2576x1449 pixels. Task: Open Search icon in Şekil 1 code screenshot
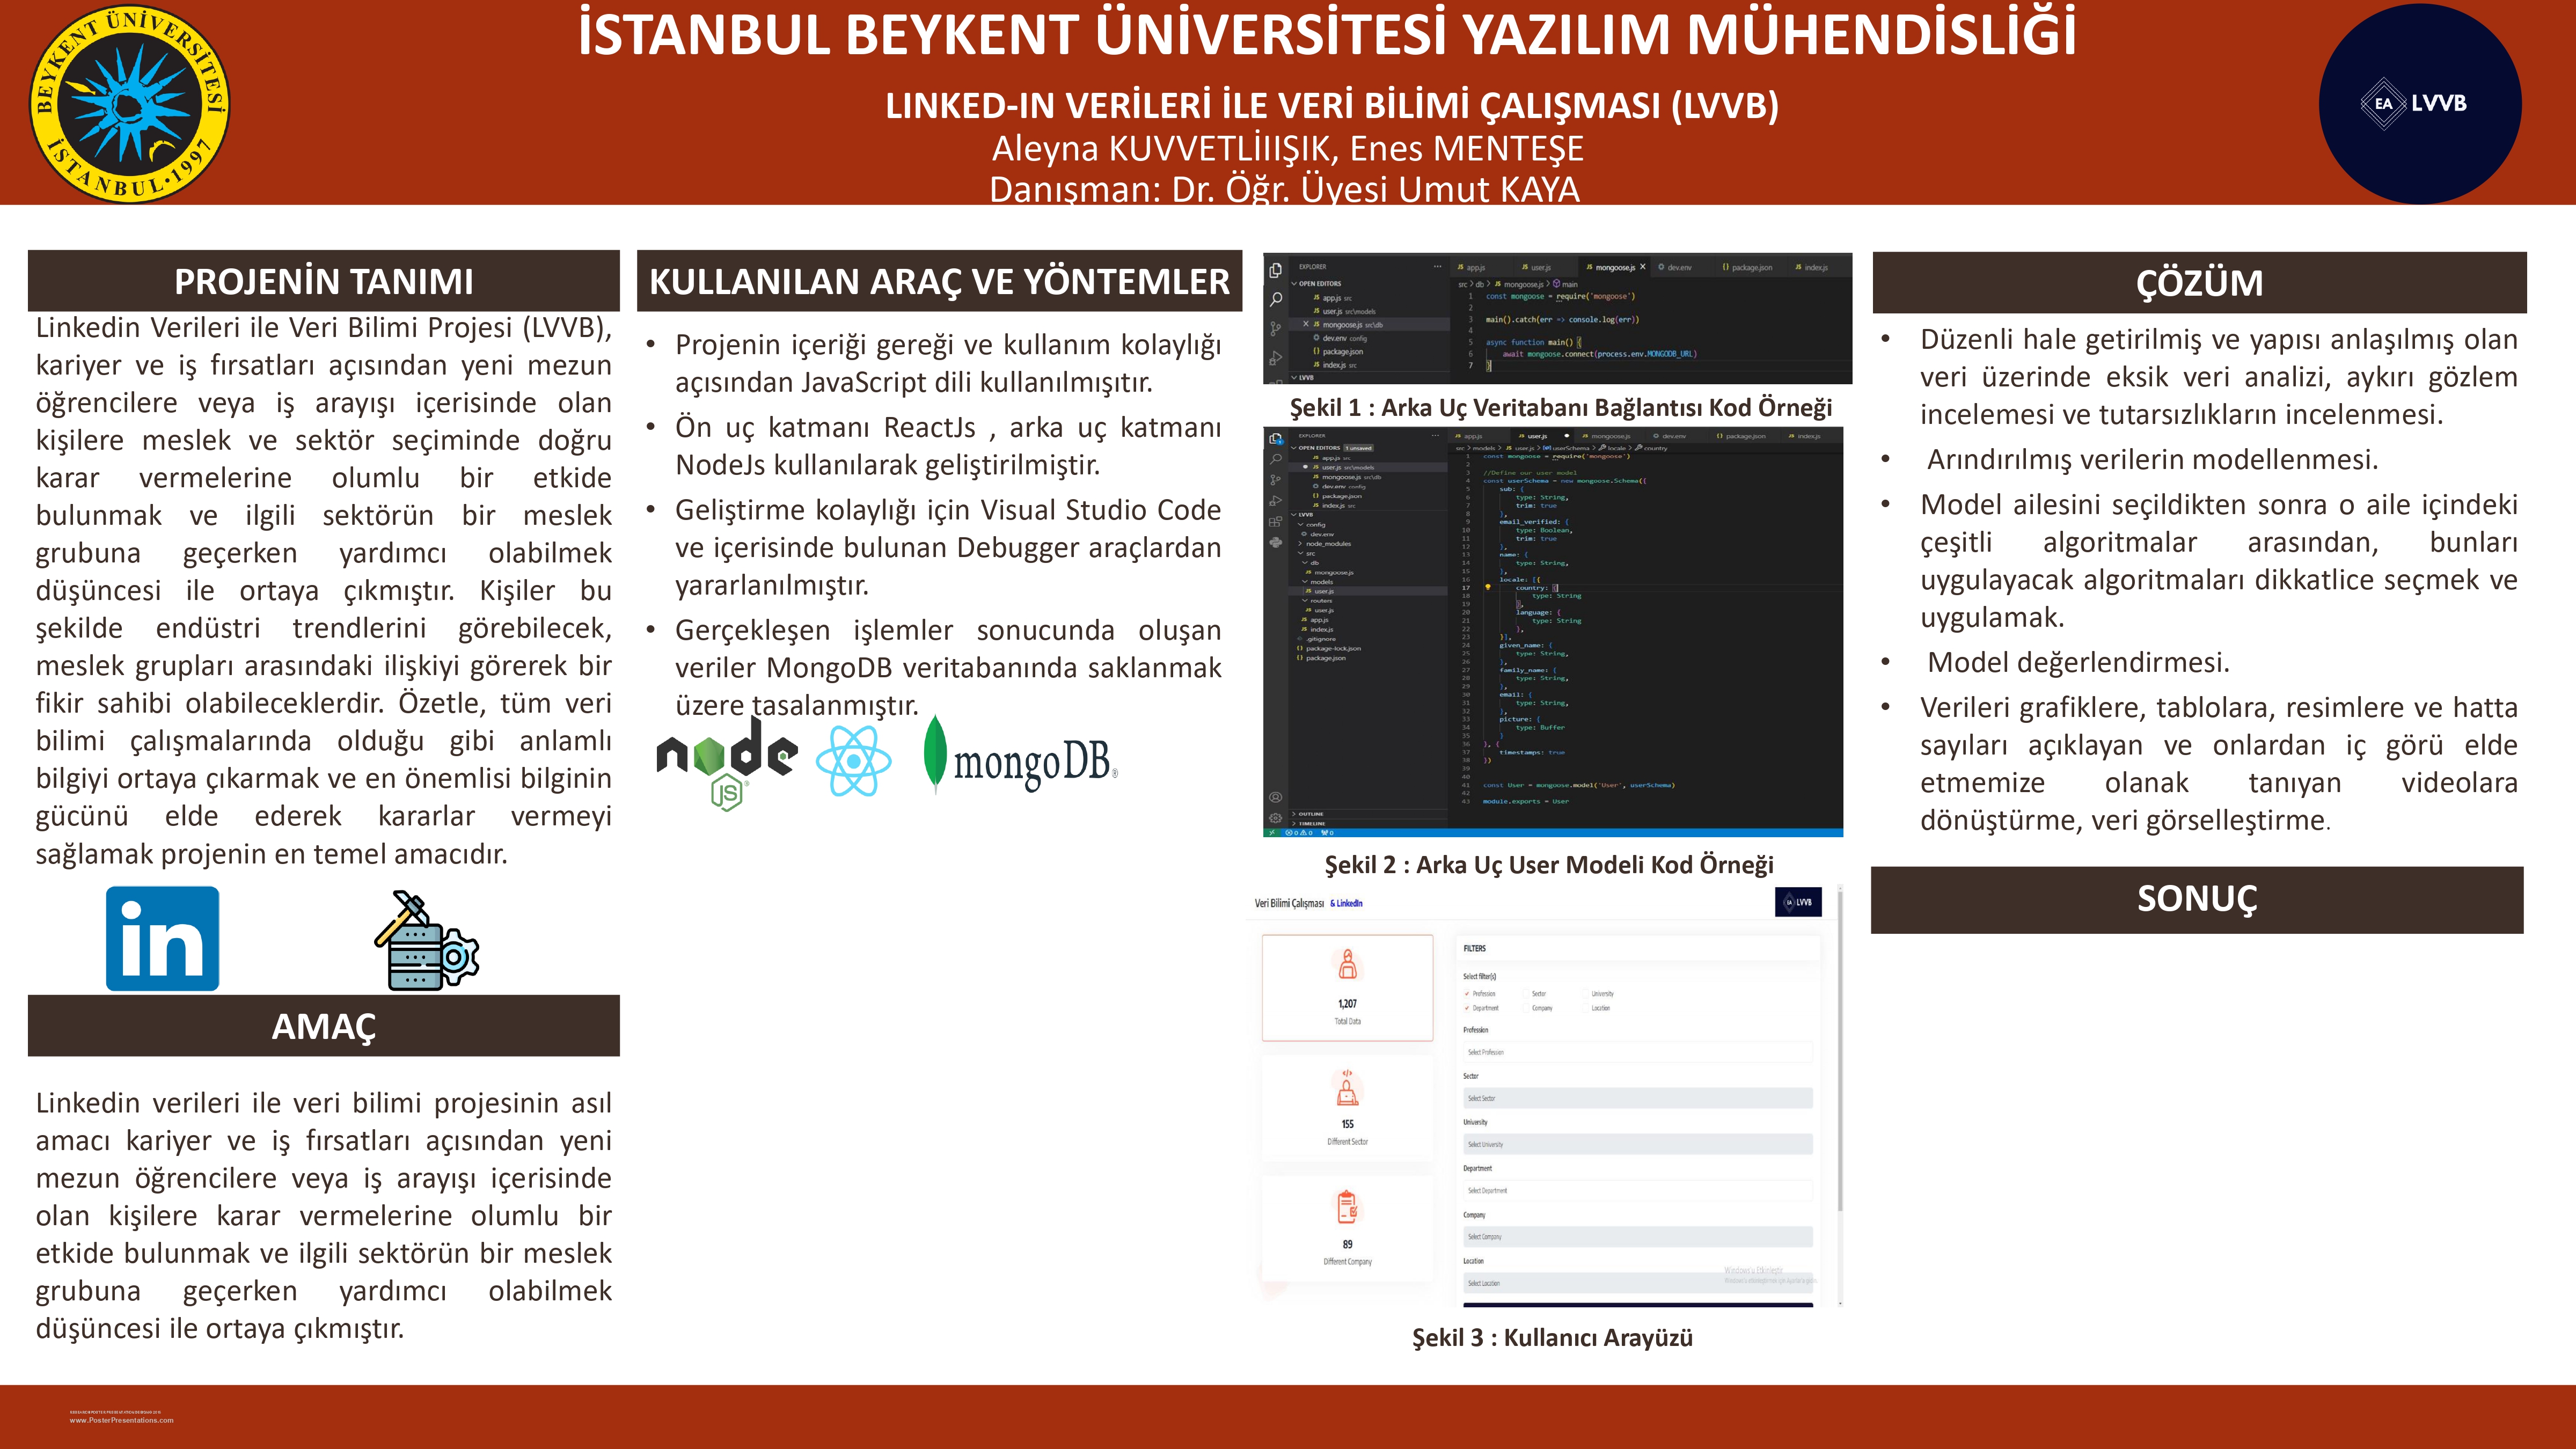1276,299
